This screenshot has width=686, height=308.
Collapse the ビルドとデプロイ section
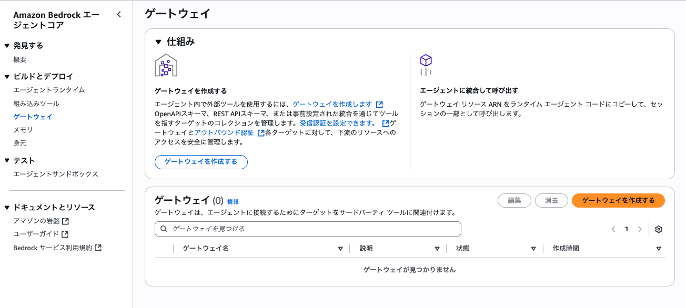tap(7, 76)
